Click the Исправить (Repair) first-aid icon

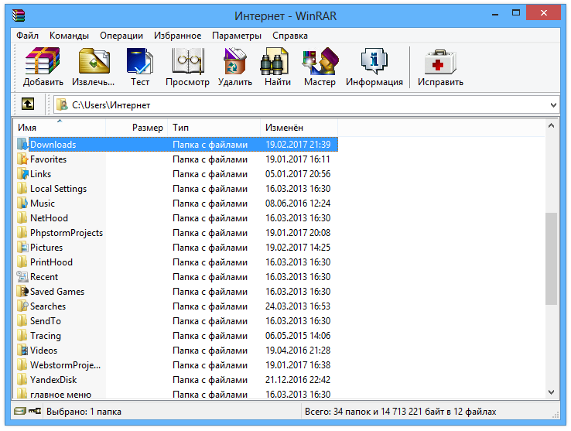pyautogui.click(x=440, y=67)
